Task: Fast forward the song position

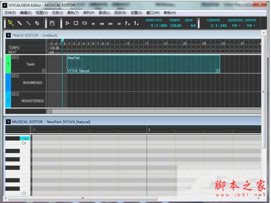Action: tap(111, 24)
